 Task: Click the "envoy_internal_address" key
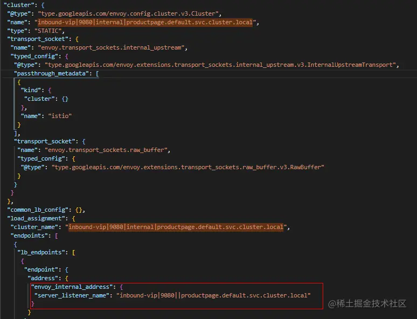tap(72, 287)
